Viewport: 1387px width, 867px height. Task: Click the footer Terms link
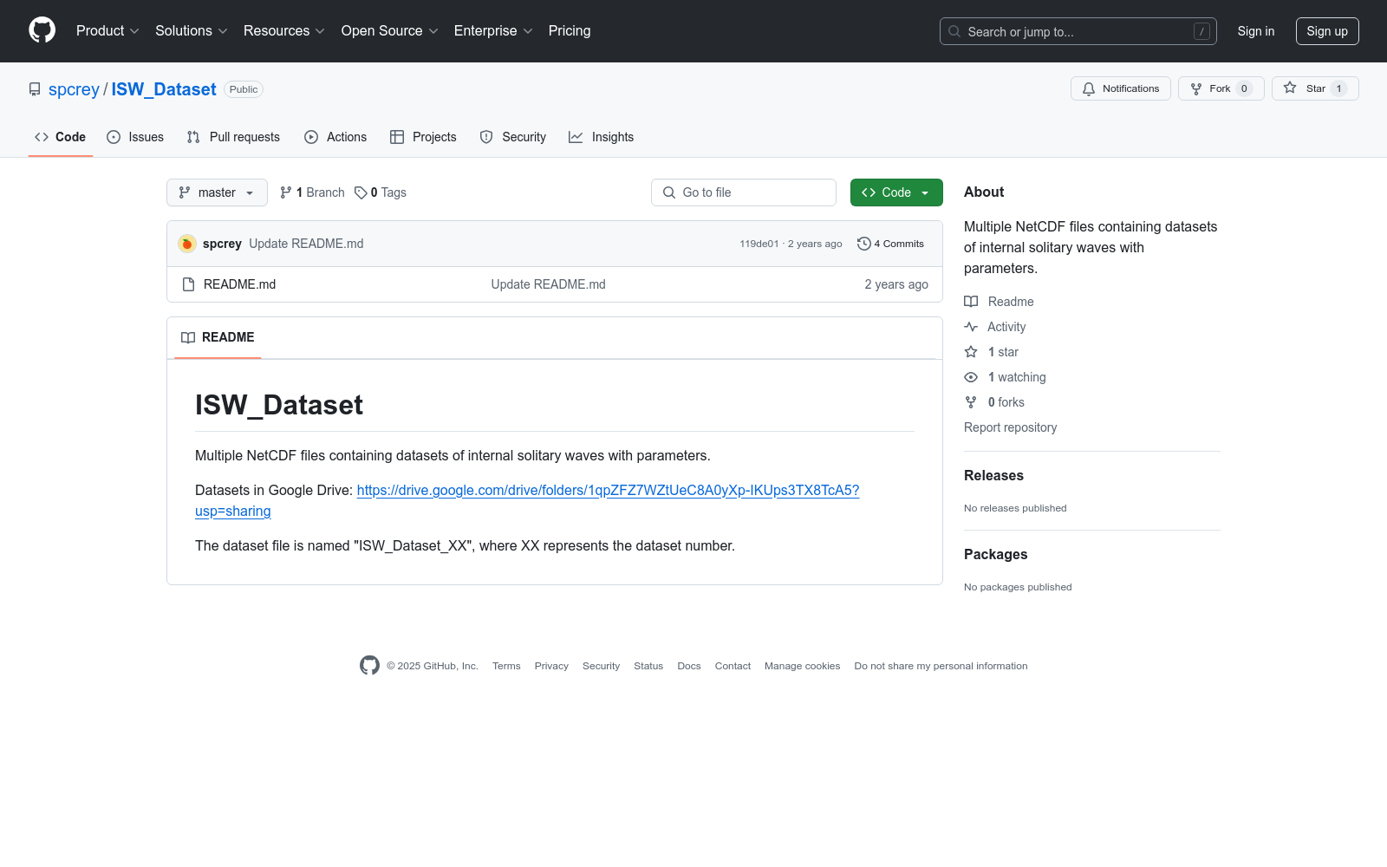506,666
